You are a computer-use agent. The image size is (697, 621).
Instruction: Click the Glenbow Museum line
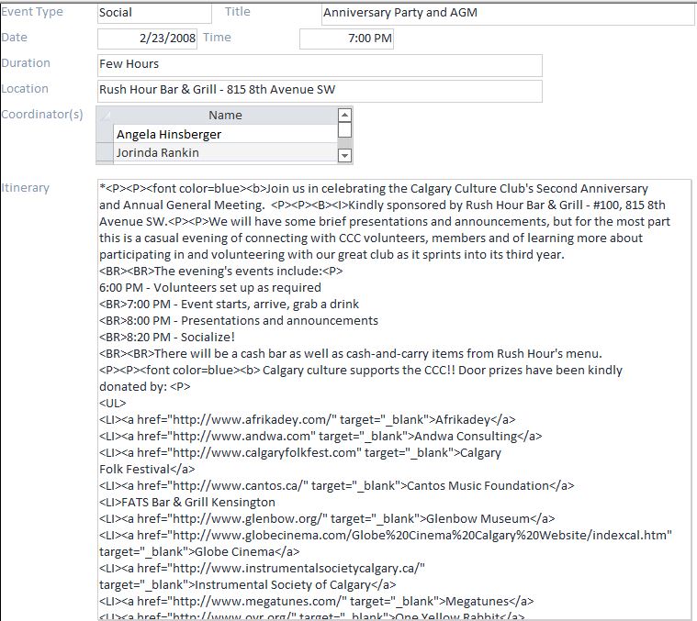pos(327,518)
